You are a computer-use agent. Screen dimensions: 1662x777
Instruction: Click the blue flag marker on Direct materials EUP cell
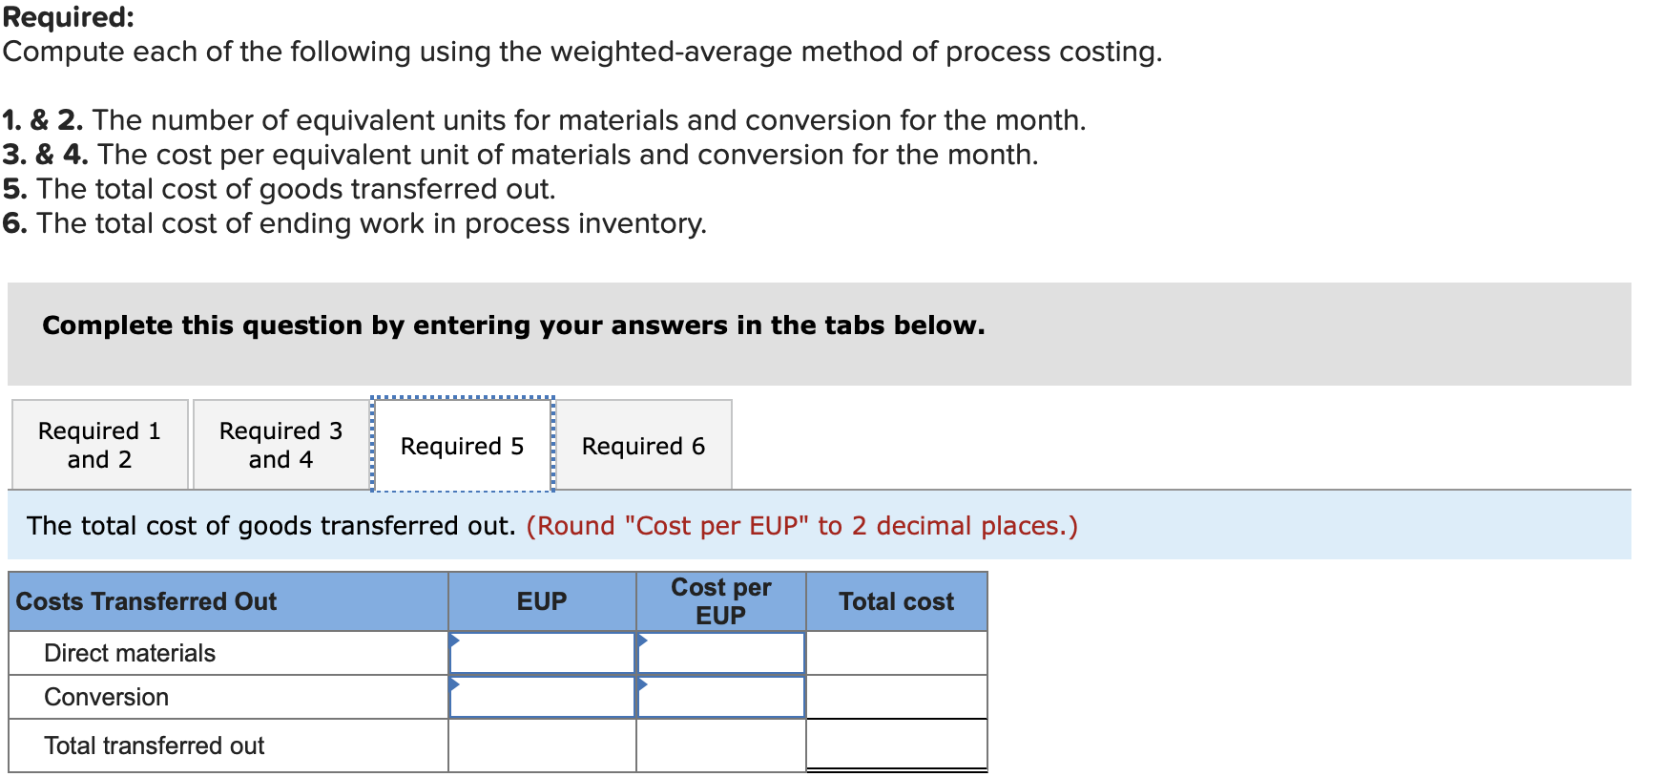[x=454, y=641]
